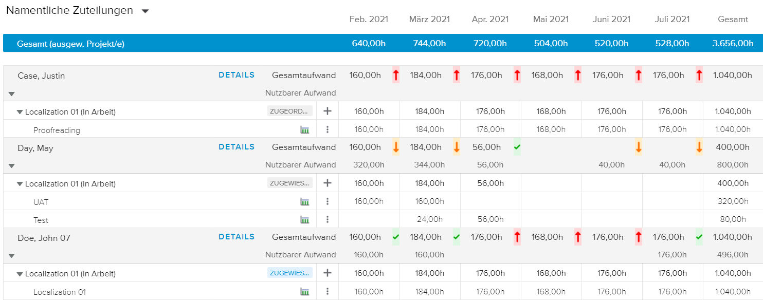Click the chart icon in the Proofreading row

coord(305,130)
